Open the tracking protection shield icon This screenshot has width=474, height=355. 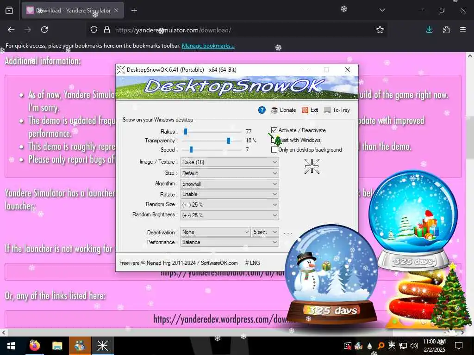(94, 30)
